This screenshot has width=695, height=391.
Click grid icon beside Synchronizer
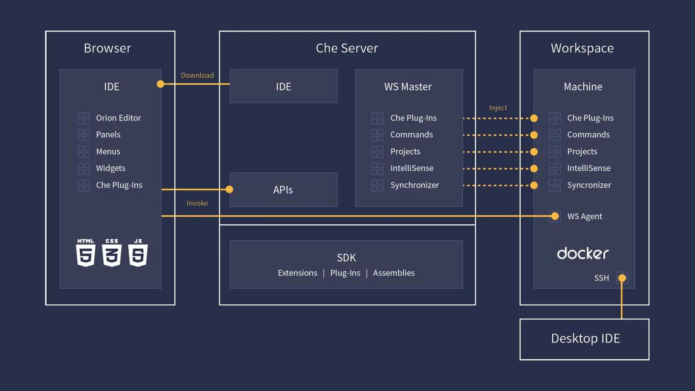pos(377,185)
